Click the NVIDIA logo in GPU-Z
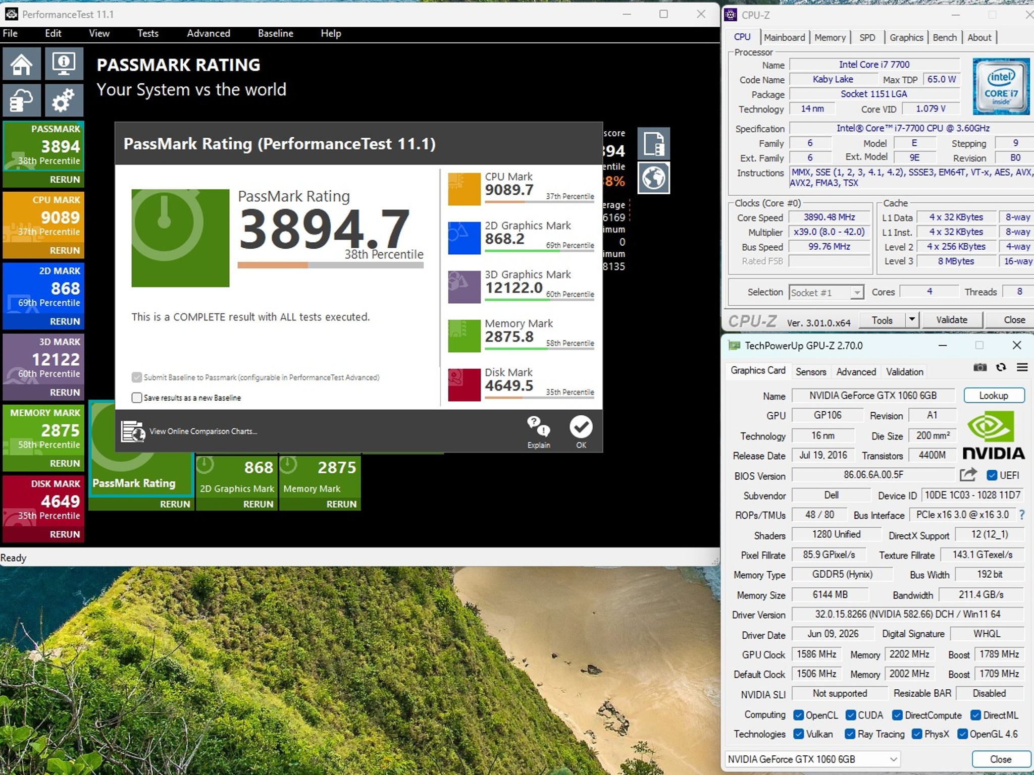The height and width of the screenshot is (775, 1034). point(994,435)
